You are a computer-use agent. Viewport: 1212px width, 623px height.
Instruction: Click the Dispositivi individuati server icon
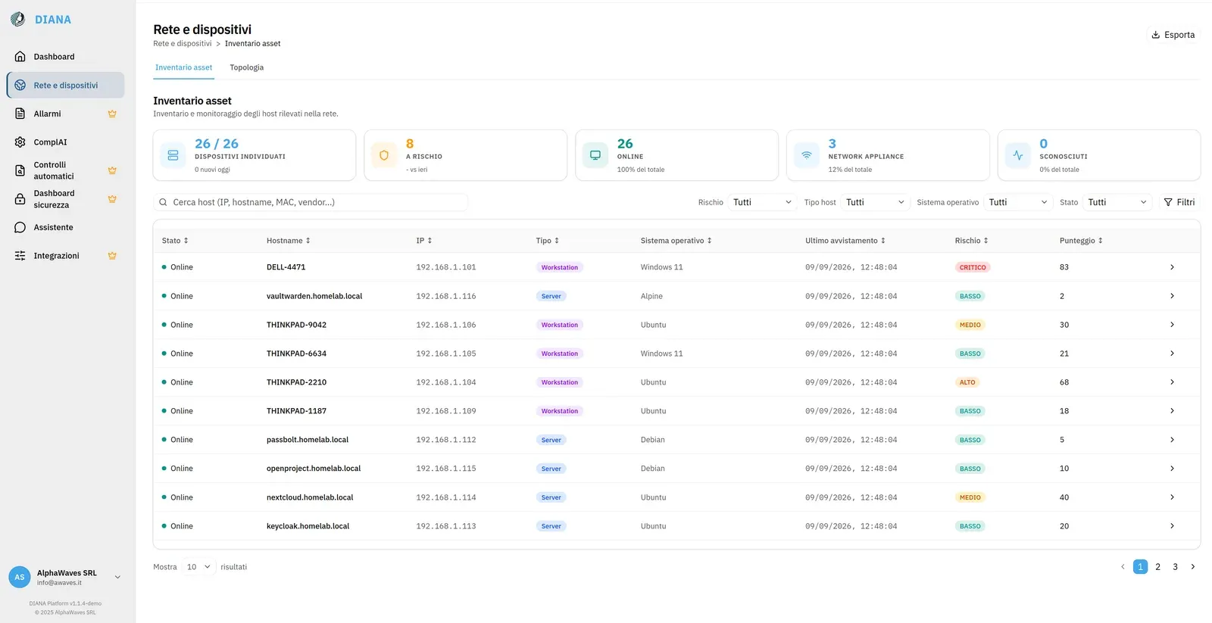(173, 155)
